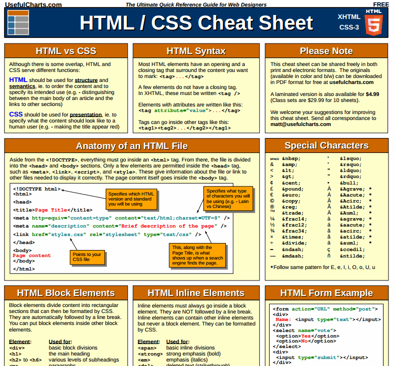This screenshot has width=394, height=366.
Task: Click the &copy; entity entry
Action: coord(291,201)
